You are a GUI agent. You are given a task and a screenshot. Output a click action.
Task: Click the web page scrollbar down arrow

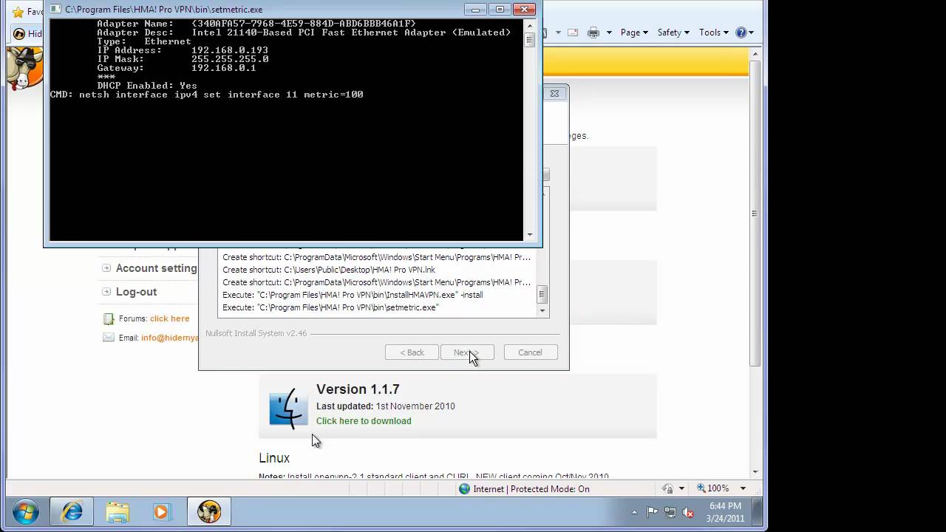[x=755, y=471]
